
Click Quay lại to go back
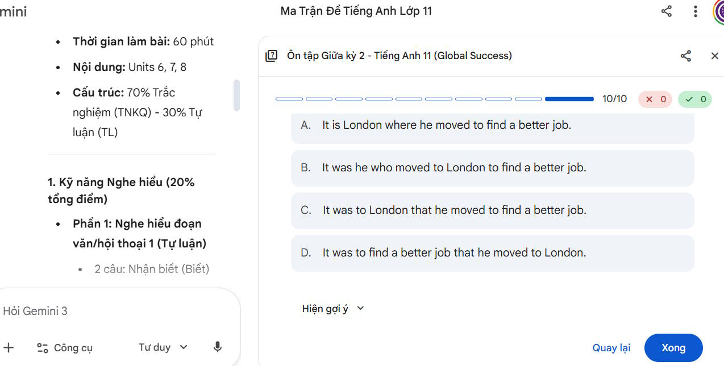(611, 348)
